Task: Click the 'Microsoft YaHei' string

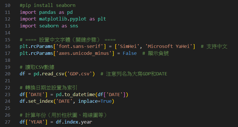Action: click(169, 46)
